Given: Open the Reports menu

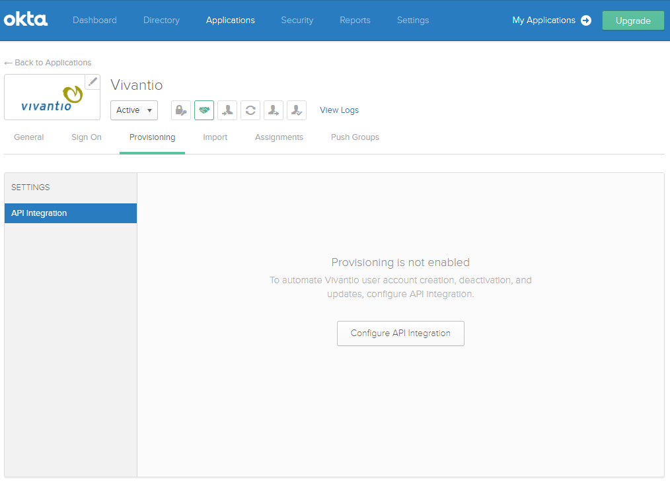Looking at the screenshot, I should (355, 20).
